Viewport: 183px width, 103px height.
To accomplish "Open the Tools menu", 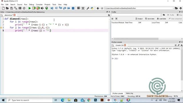I will pos(54,5).
